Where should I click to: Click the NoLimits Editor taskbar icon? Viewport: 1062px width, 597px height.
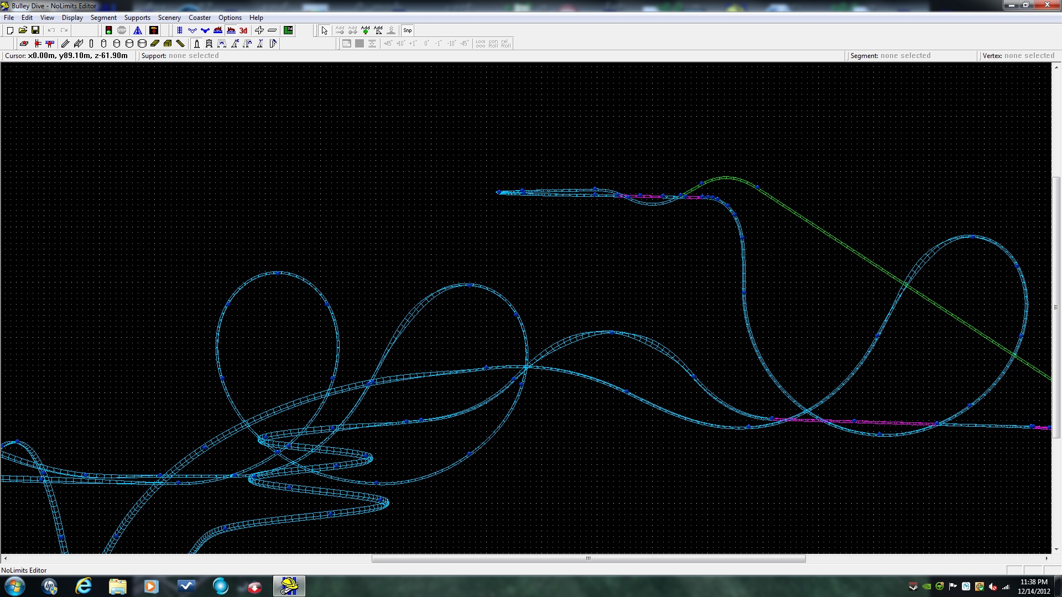click(289, 586)
